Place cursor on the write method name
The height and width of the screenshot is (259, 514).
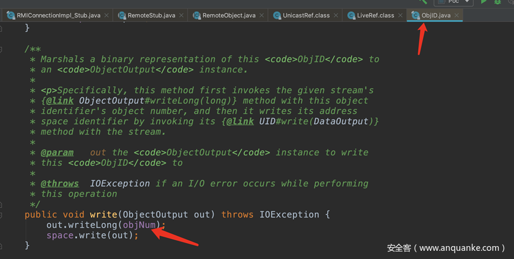tap(102, 215)
